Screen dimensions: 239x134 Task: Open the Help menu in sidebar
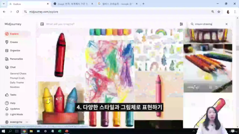click(10, 103)
